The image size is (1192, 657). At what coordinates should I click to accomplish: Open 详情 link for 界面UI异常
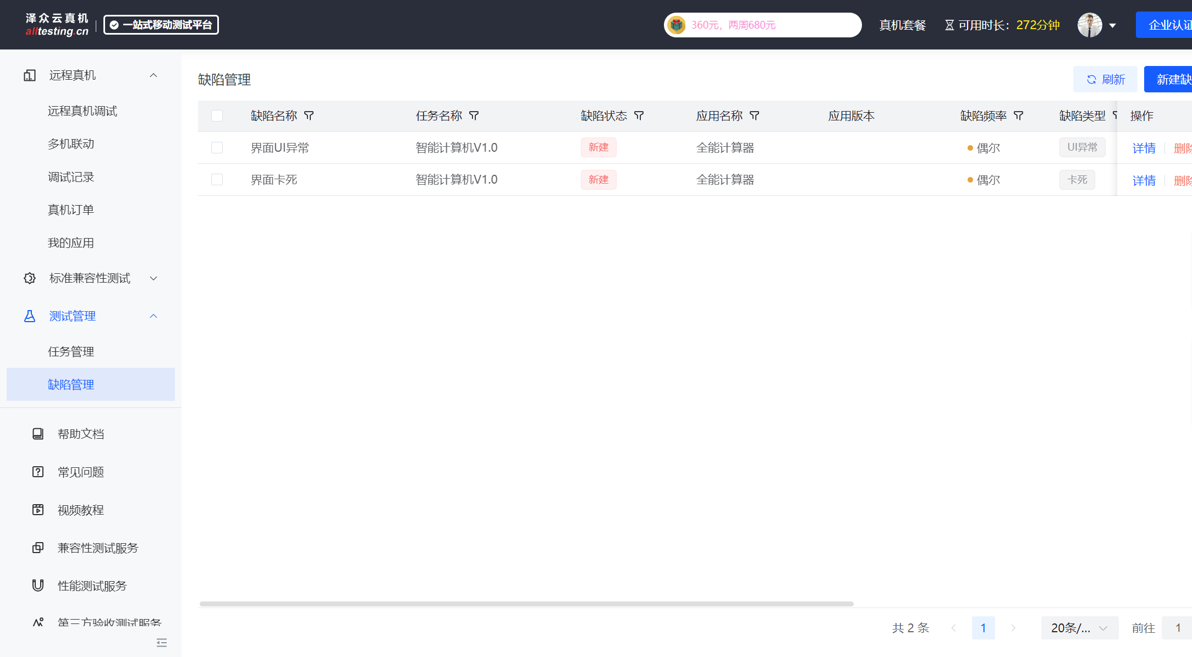click(x=1144, y=148)
